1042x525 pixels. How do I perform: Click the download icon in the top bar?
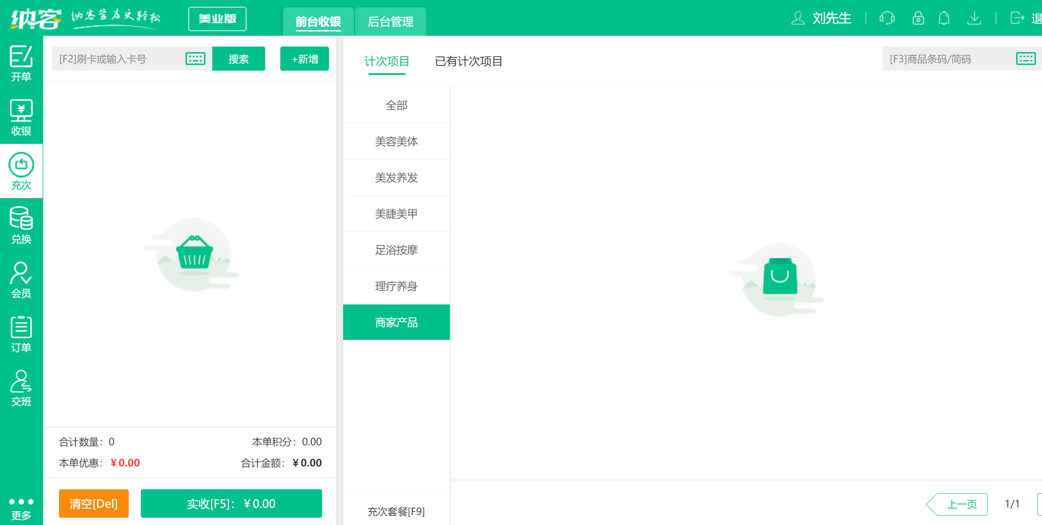point(974,18)
